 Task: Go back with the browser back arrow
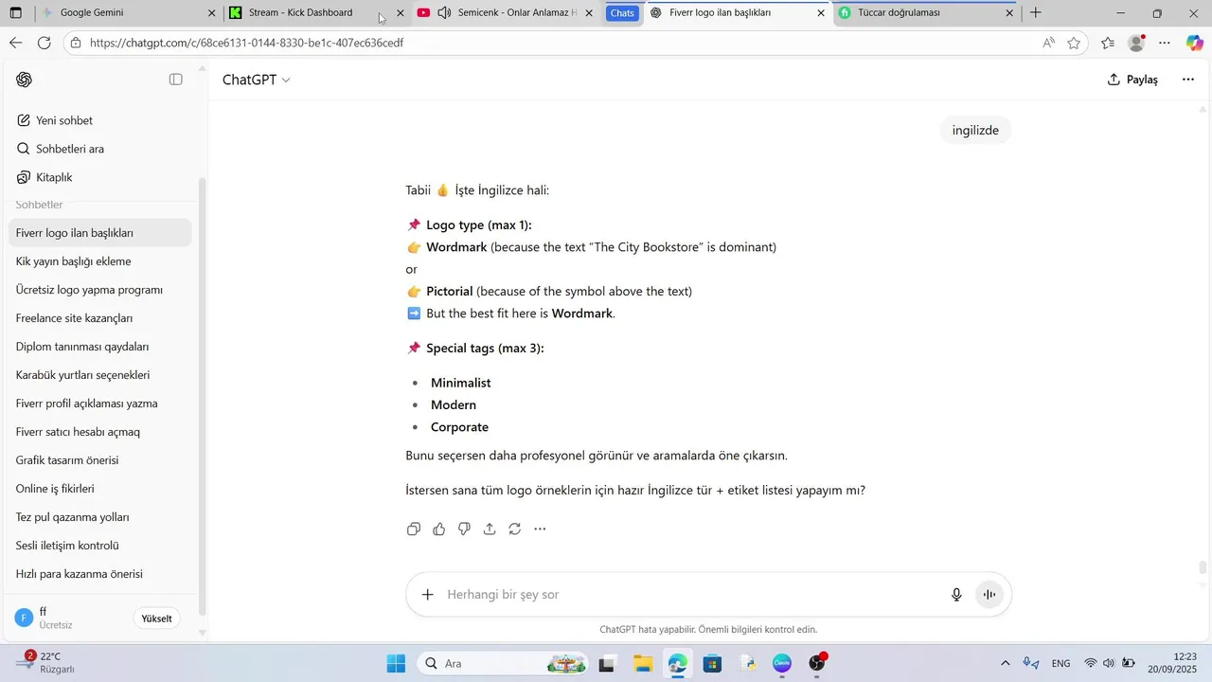16,43
